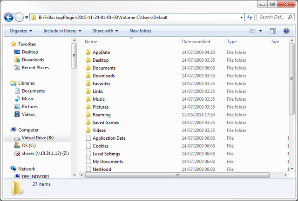Select the Cookies file icon
Image resolution: width=298 pixels, height=201 pixels.
pyautogui.click(x=88, y=146)
